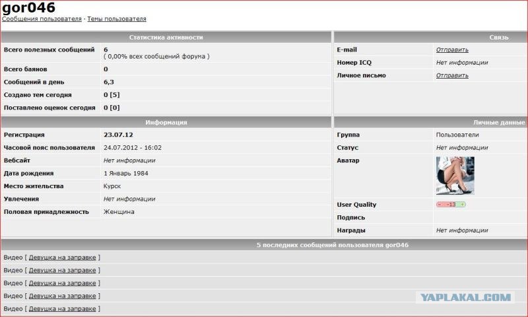Image resolution: width=528 pixels, height=317 pixels.
Task: Click the gor046 username heading
Action: (x=28, y=7)
